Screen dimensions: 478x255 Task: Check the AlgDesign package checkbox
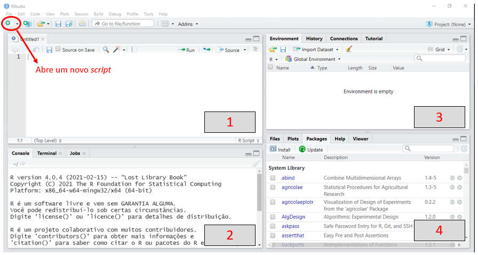coord(273,217)
